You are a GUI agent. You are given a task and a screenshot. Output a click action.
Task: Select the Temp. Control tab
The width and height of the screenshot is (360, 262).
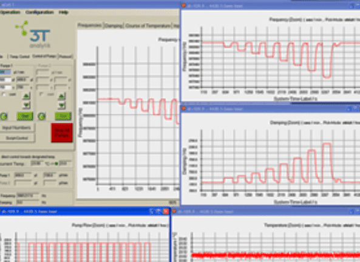pyautogui.click(x=19, y=56)
